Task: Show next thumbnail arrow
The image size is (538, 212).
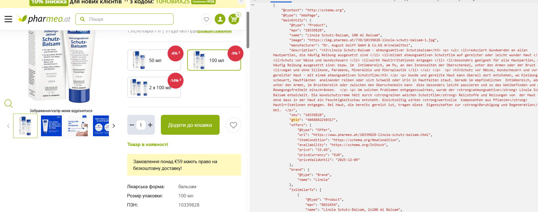Action: click(x=114, y=126)
